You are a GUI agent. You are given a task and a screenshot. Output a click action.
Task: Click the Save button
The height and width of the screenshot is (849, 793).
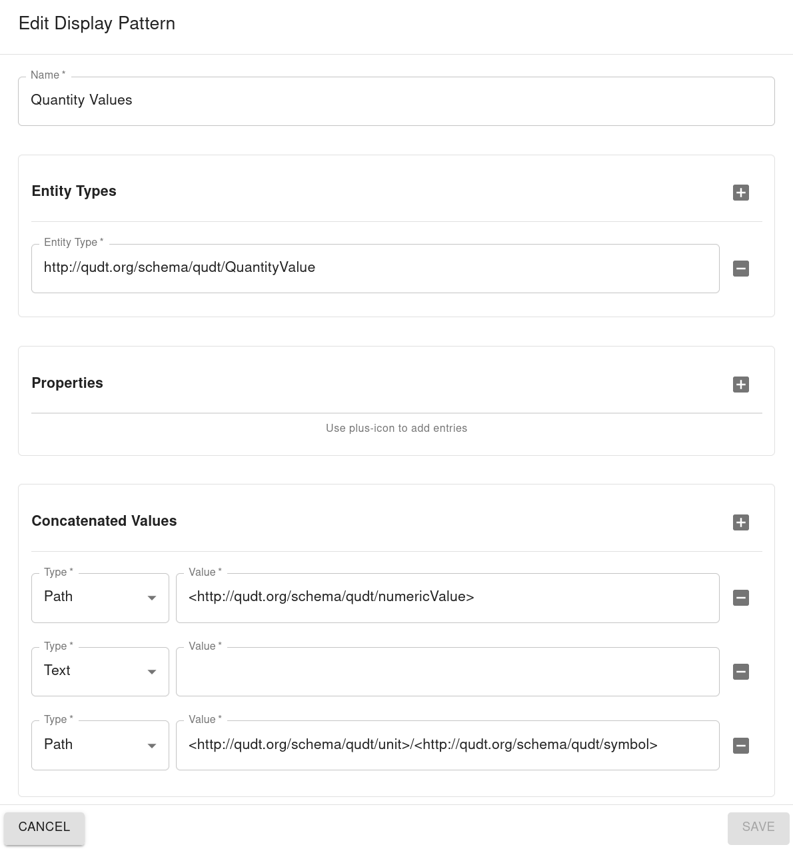[x=758, y=827]
